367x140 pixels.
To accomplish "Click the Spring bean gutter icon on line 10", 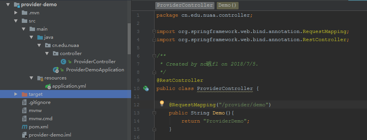I will [146, 88].
